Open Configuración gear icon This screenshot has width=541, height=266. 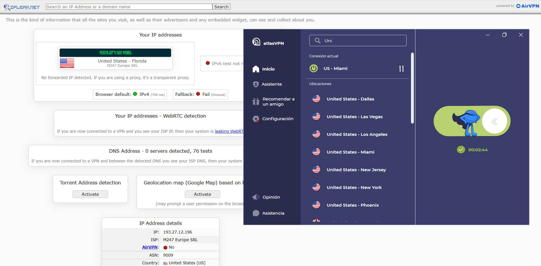(x=256, y=119)
